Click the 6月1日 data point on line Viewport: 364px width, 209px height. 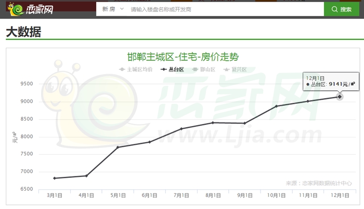pyautogui.click(x=150, y=142)
